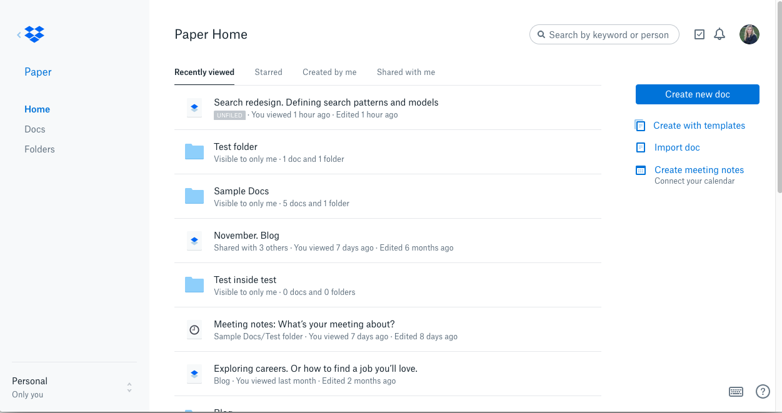The image size is (782, 413).
Task: Click the Test inside test folder icon
Action: pyautogui.click(x=194, y=285)
